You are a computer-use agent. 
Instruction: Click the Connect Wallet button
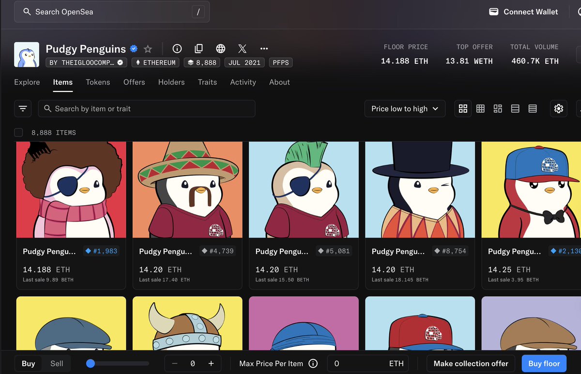click(x=523, y=12)
